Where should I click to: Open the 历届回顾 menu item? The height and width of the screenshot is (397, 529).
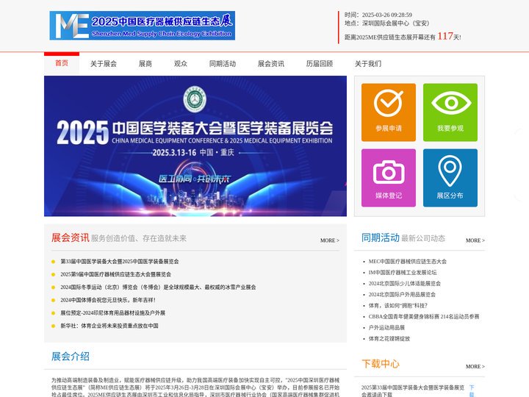320,63
